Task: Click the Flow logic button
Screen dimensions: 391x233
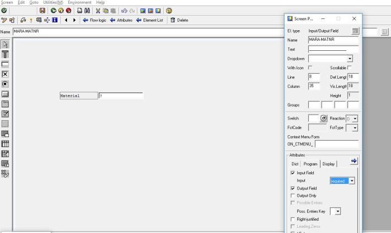Action: (94, 20)
